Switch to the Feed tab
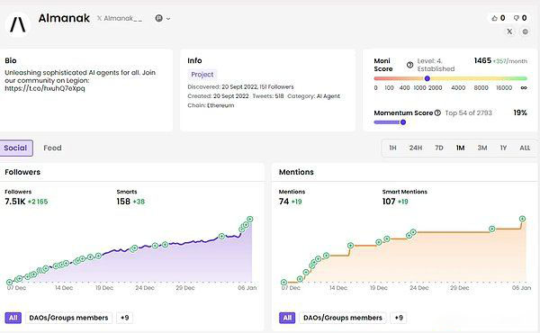This screenshot has width=540, height=333. coord(52,148)
